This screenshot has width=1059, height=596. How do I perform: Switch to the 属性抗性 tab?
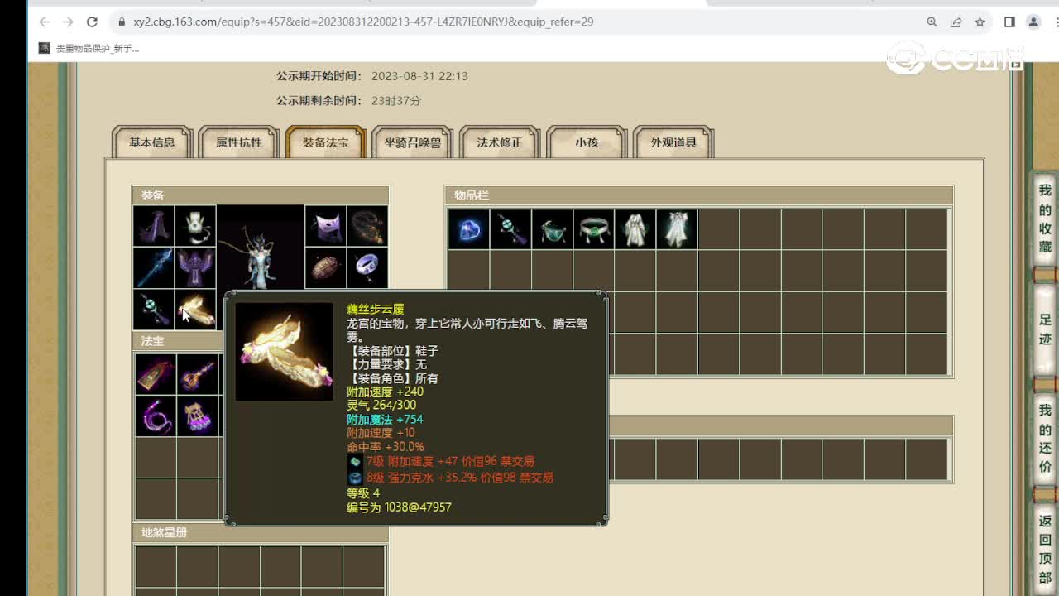[x=239, y=142]
